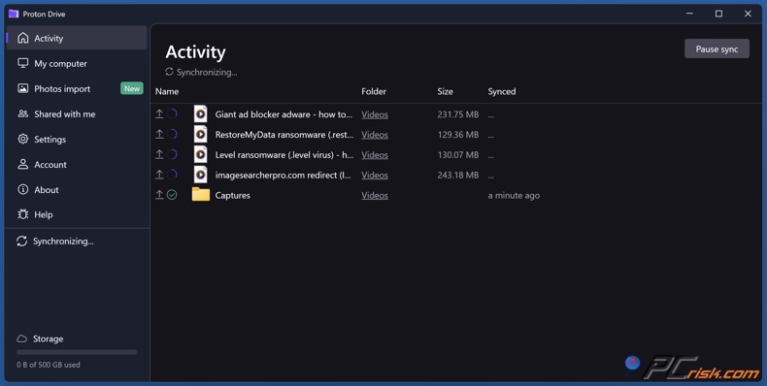Select the Level ransomware file name
Screen dimensions: 767x386
coord(284,155)
